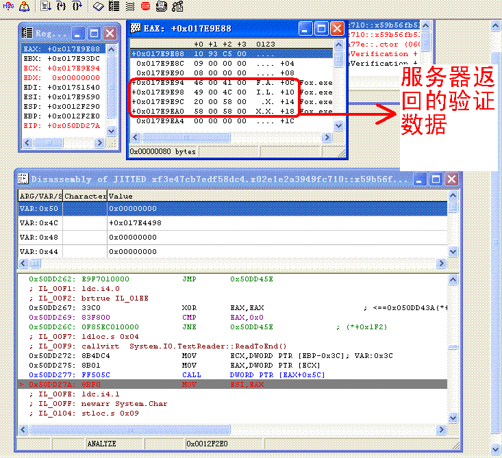Image resolution: width=502 pixels, height=458 pixels.
Task: Select the EAX register row
Action: click(61, 49)
